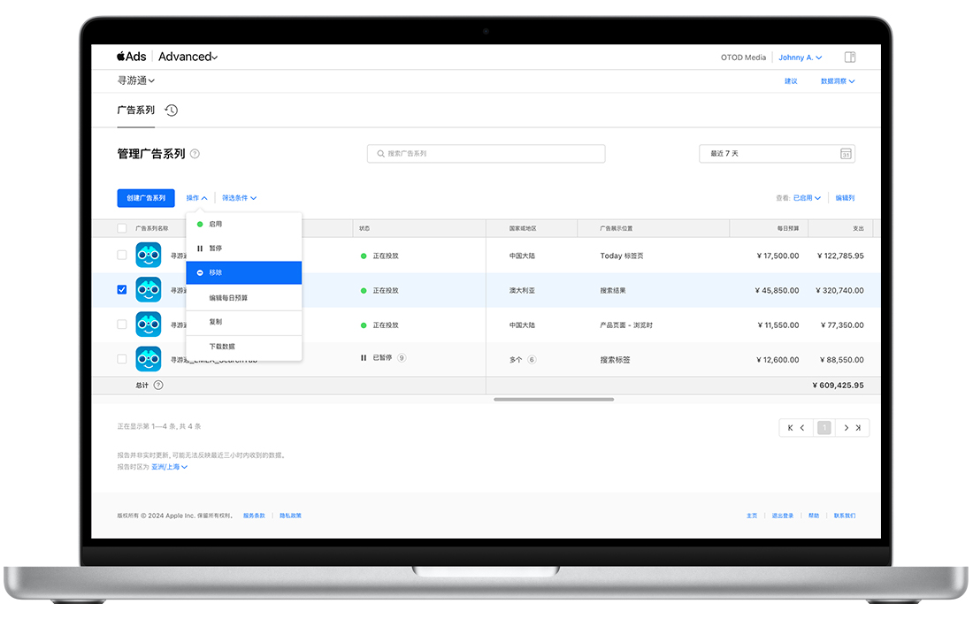
Task: Select all campaigns header checkbox
Action: click(x=122, y=228)
